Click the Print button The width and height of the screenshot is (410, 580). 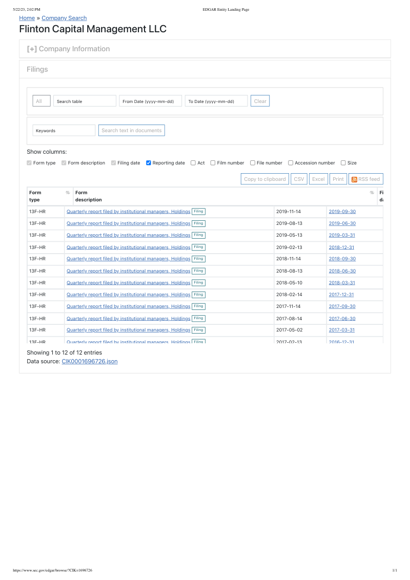click(338, 179)
